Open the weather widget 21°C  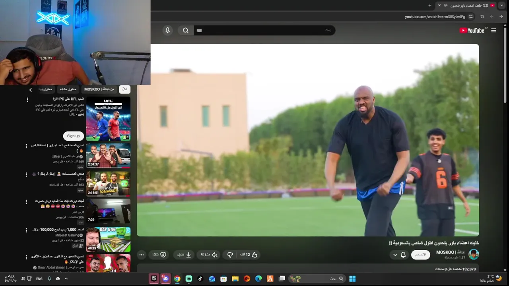pos(492,278)
